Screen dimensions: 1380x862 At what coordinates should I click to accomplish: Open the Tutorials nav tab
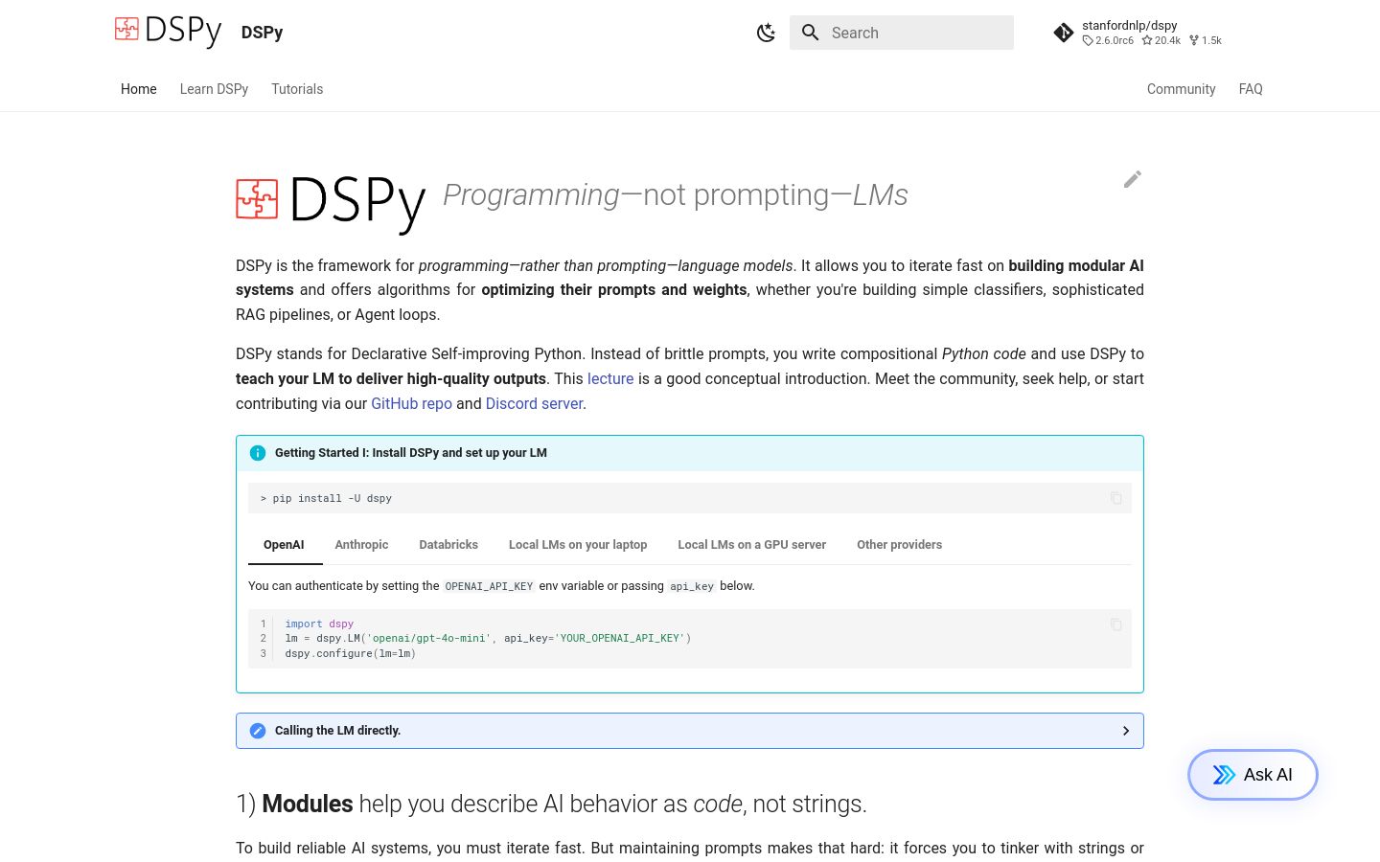pos(297,89)
